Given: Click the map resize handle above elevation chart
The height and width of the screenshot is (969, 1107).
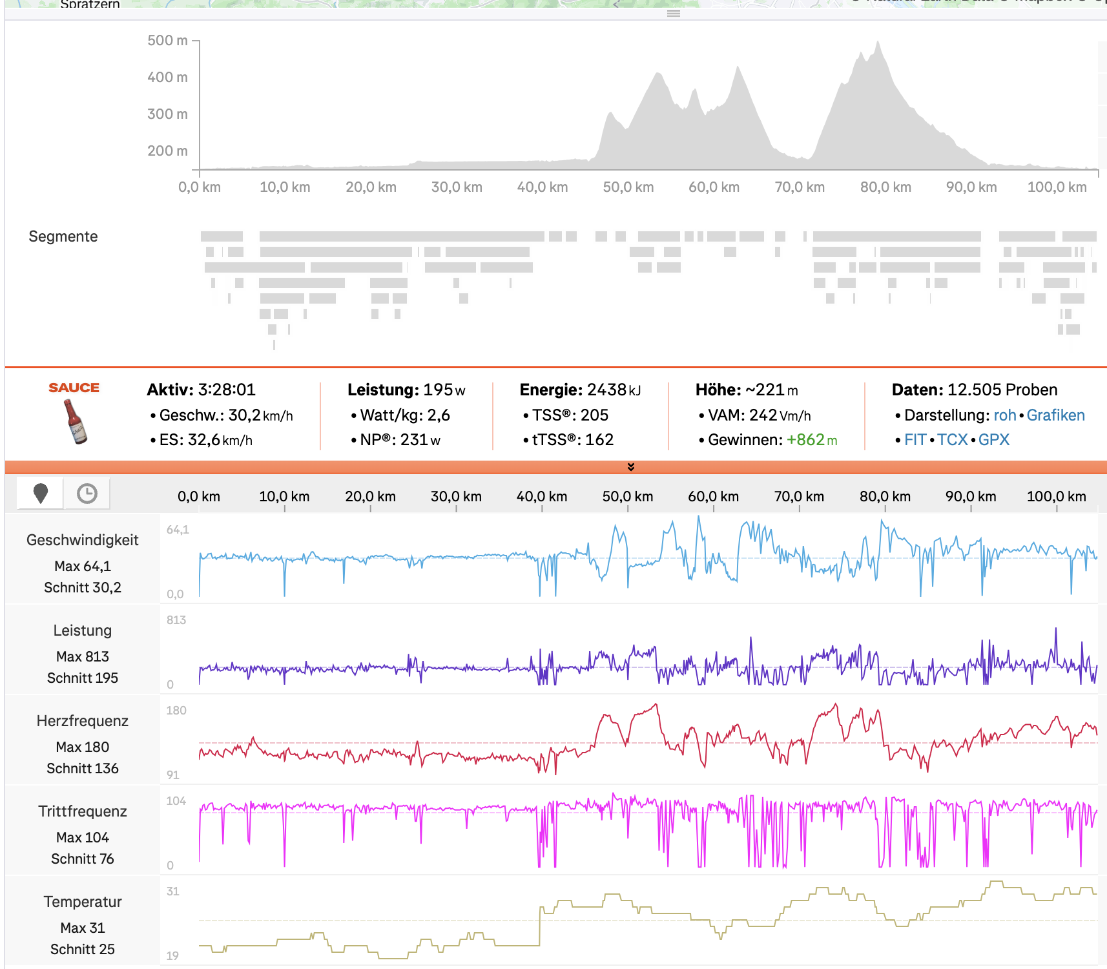Looking at the screenshot, I should (x=673, y=14).
